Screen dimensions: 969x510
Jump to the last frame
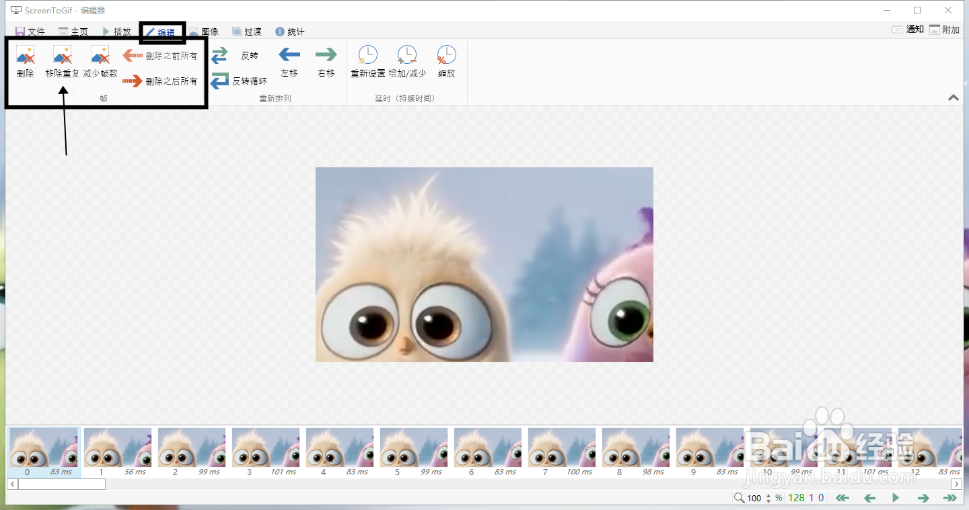pos(950,498)
